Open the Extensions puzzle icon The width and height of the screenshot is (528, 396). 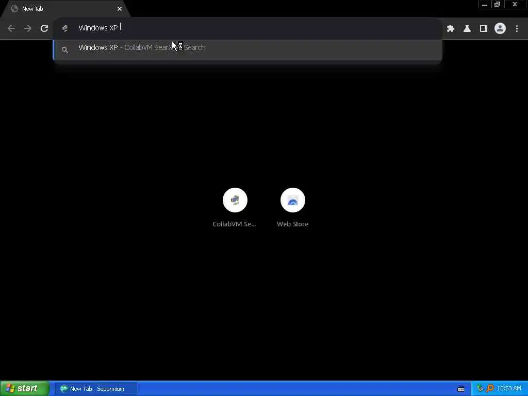pyautogui.click(x=451, y=29)
